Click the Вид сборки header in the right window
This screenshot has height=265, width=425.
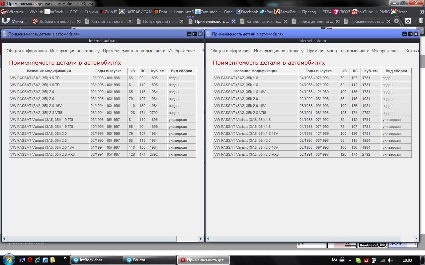396,71
